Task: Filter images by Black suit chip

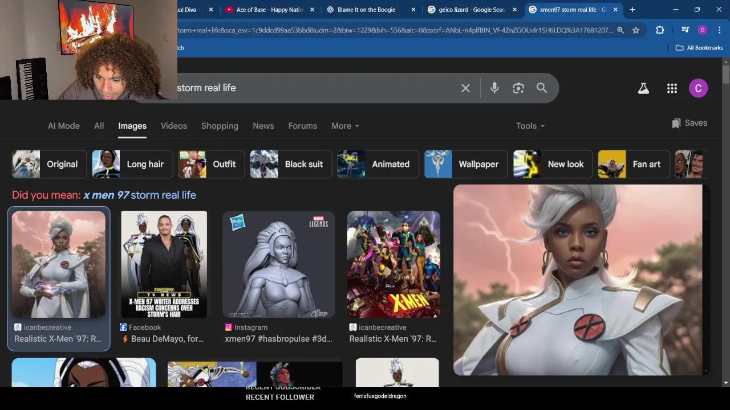Action: point(291,164)
